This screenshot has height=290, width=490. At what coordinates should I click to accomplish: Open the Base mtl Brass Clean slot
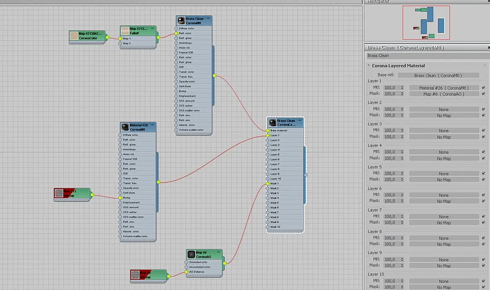coord(438,75)
